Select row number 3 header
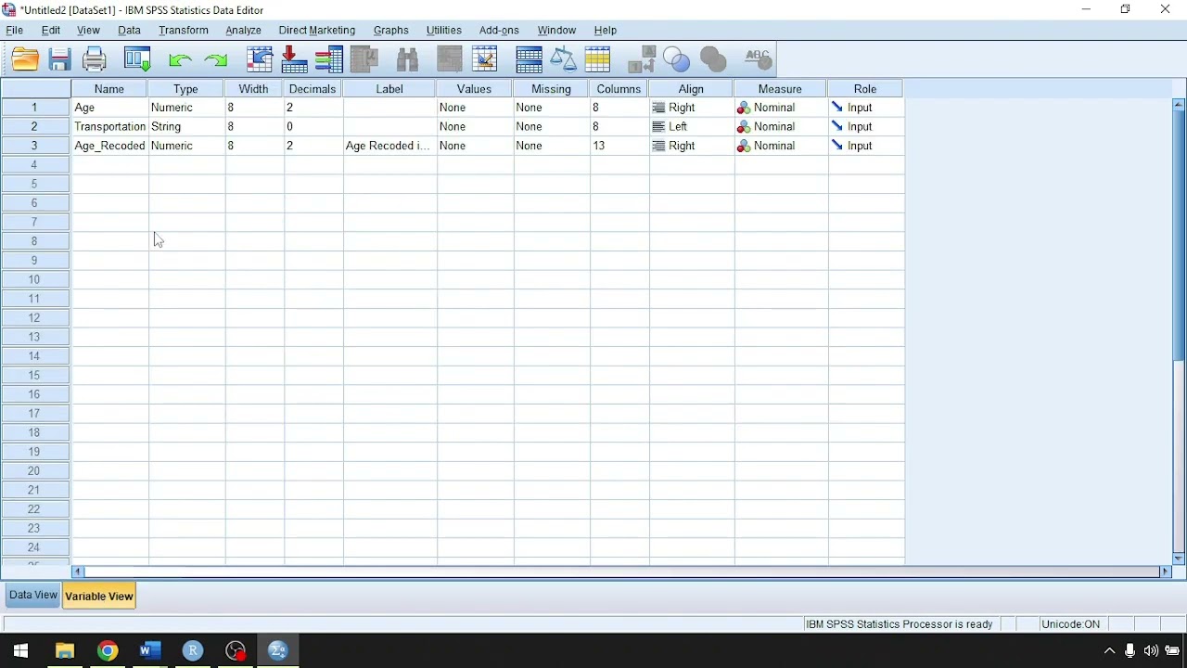The width and height of the screenshot is (1187, 668). click(x=34, y=146)
